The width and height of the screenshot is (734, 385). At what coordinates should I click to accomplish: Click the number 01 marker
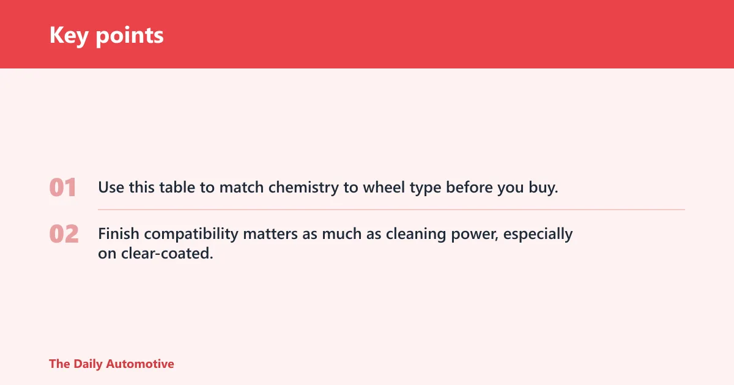[63, 188]
